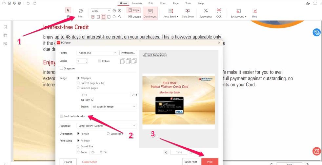Open printer Preferences button
Screen dimensions: 322x165
point(128,53)
